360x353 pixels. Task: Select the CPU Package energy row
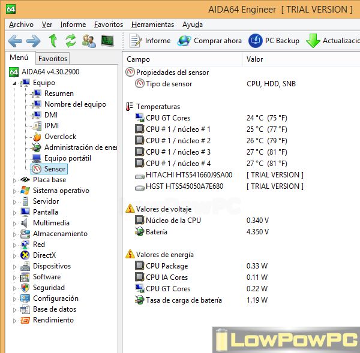pos(167,266)
